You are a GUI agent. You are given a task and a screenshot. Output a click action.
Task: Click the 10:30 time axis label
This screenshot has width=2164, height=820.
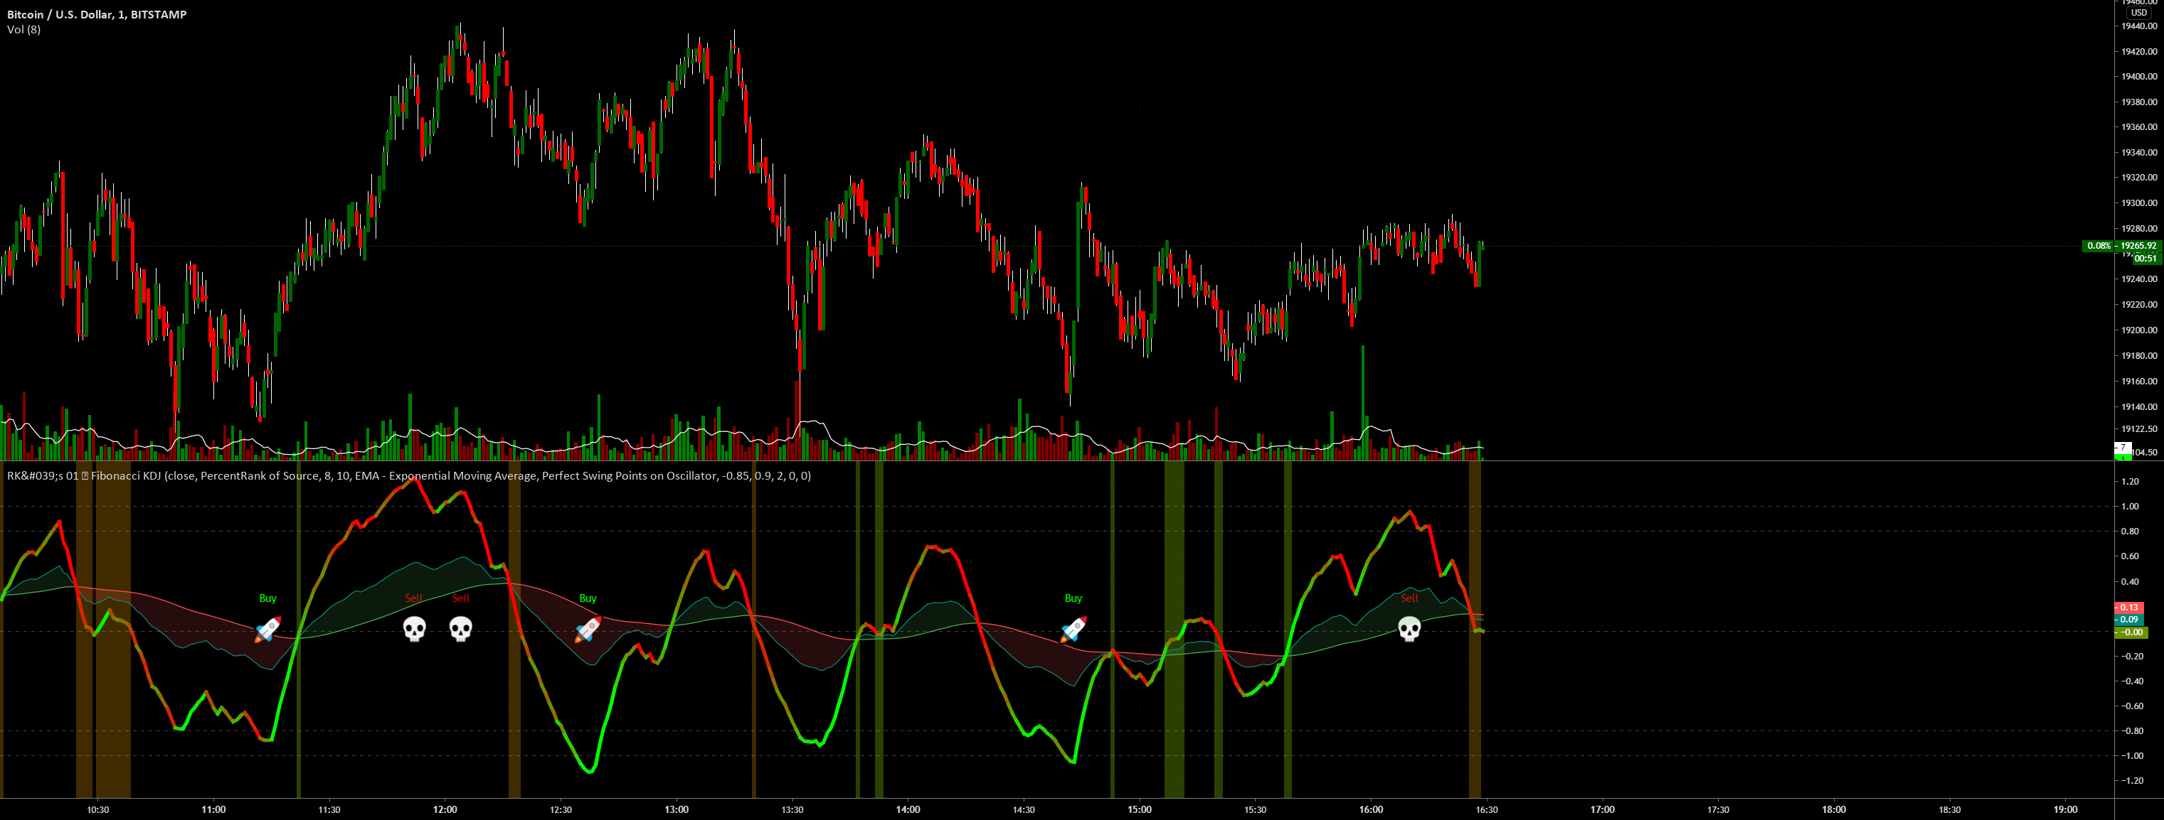97,810
